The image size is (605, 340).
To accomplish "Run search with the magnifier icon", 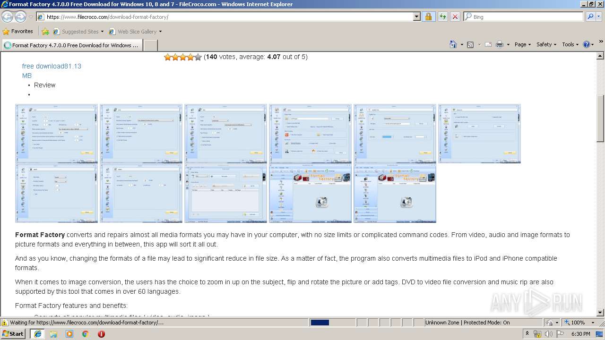I will point(590,17).
